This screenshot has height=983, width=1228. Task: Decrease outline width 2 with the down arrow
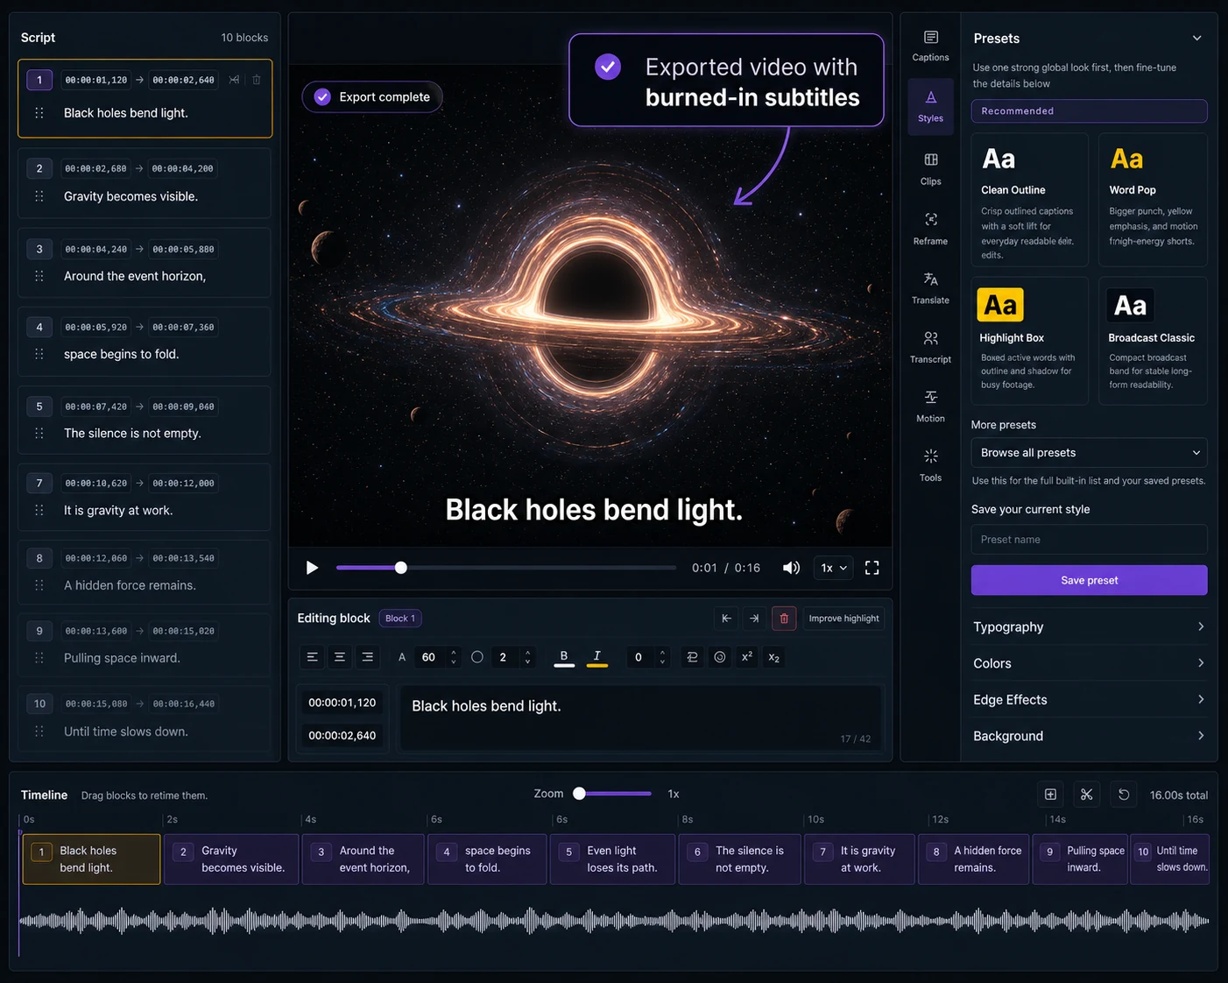pos(527,662)
